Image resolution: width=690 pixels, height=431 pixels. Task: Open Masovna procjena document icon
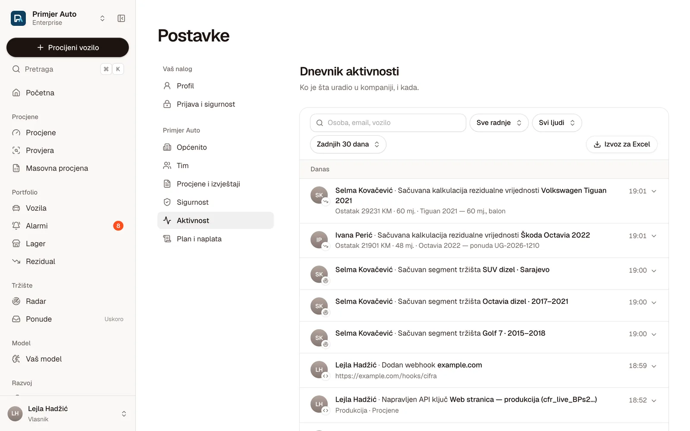tap(16, 168)
